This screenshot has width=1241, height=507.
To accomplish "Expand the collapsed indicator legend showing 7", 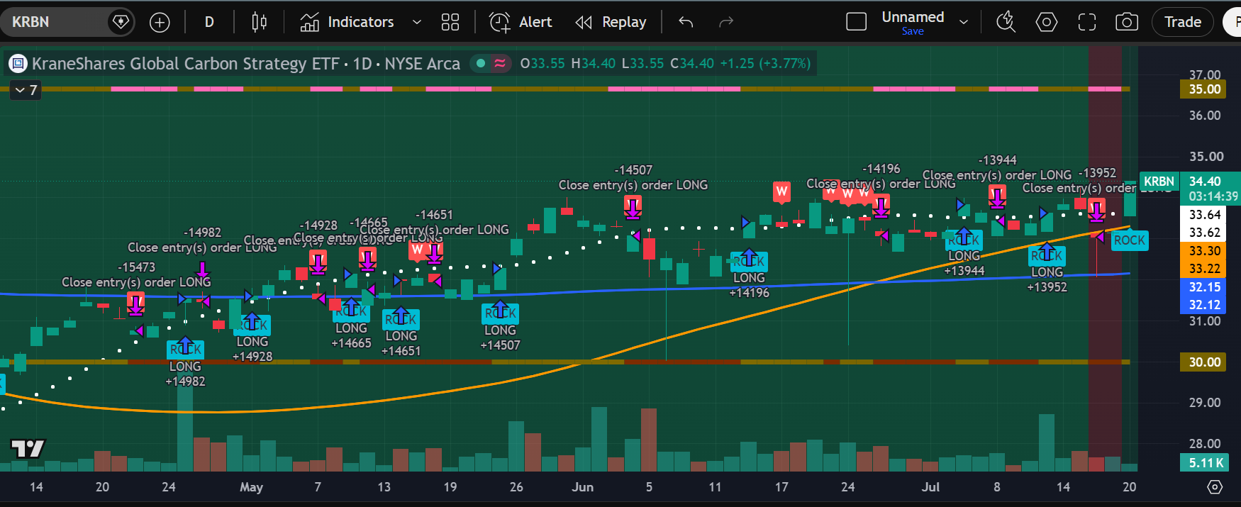I will (26, 90).
